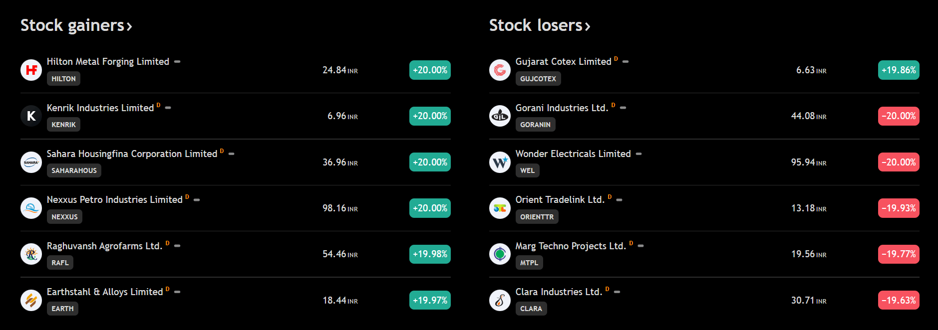Click Gujarat Cotex's +19.86% change badge

[899, 70]
